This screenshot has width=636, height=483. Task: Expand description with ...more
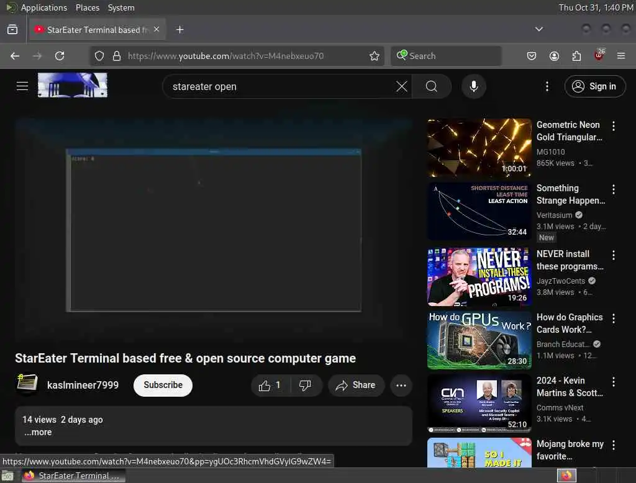point(38,432)
